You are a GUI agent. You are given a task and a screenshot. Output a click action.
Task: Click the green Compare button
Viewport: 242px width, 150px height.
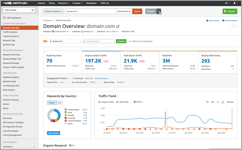[121, 41]
